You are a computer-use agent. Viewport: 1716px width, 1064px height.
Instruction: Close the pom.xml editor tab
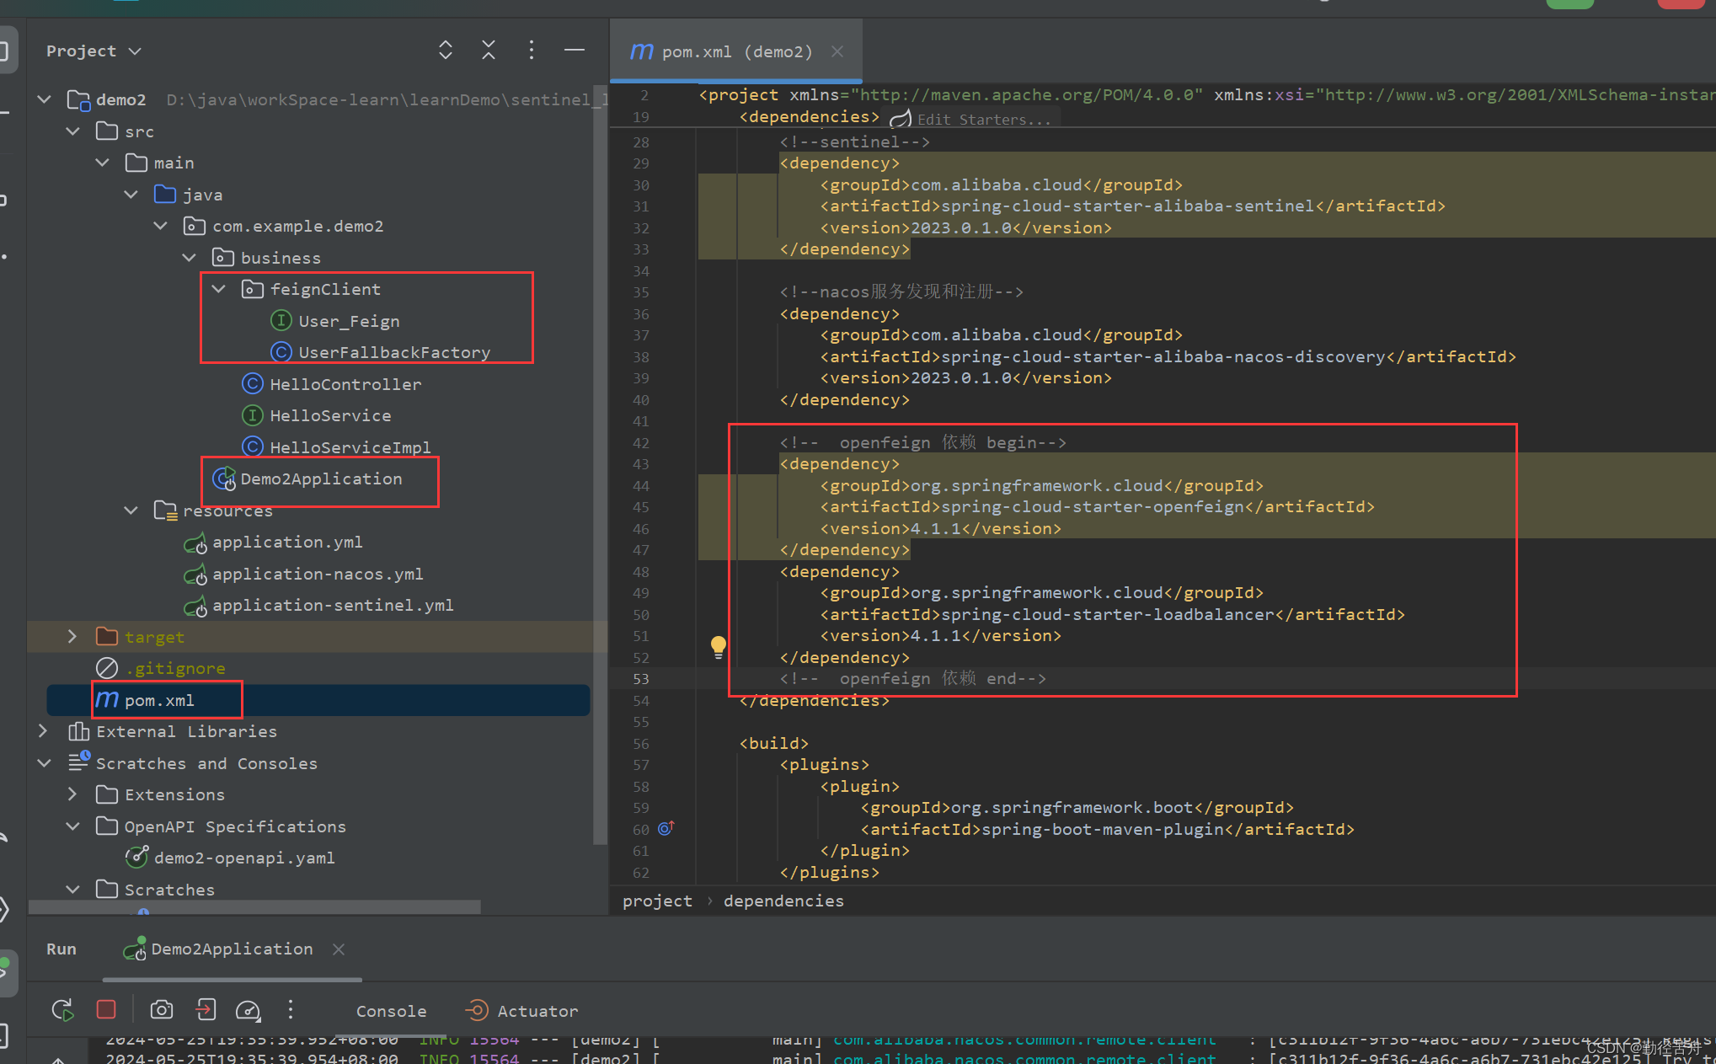(837, 51)
